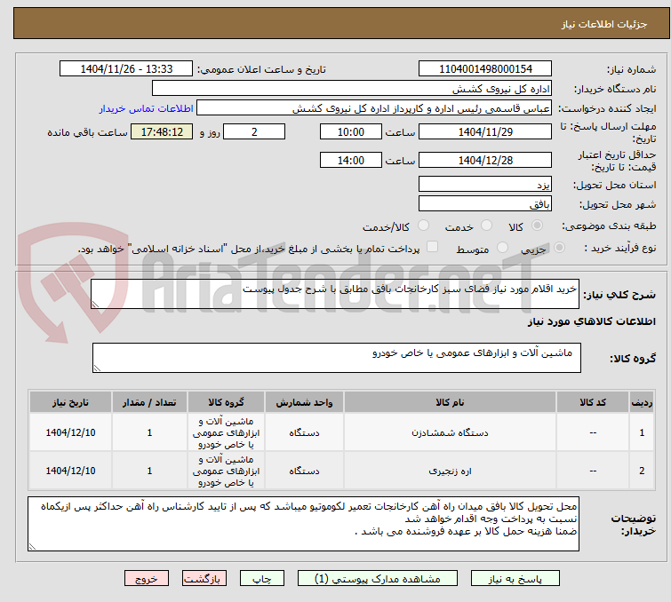Click need date 1404/12/10 in row 1
The height and width of the screenshot is (602, 671).
(70, 432)
